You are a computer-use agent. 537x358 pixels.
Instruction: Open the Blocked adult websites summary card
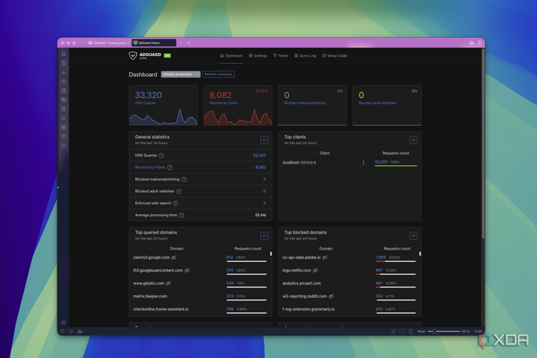click(387, 106)
